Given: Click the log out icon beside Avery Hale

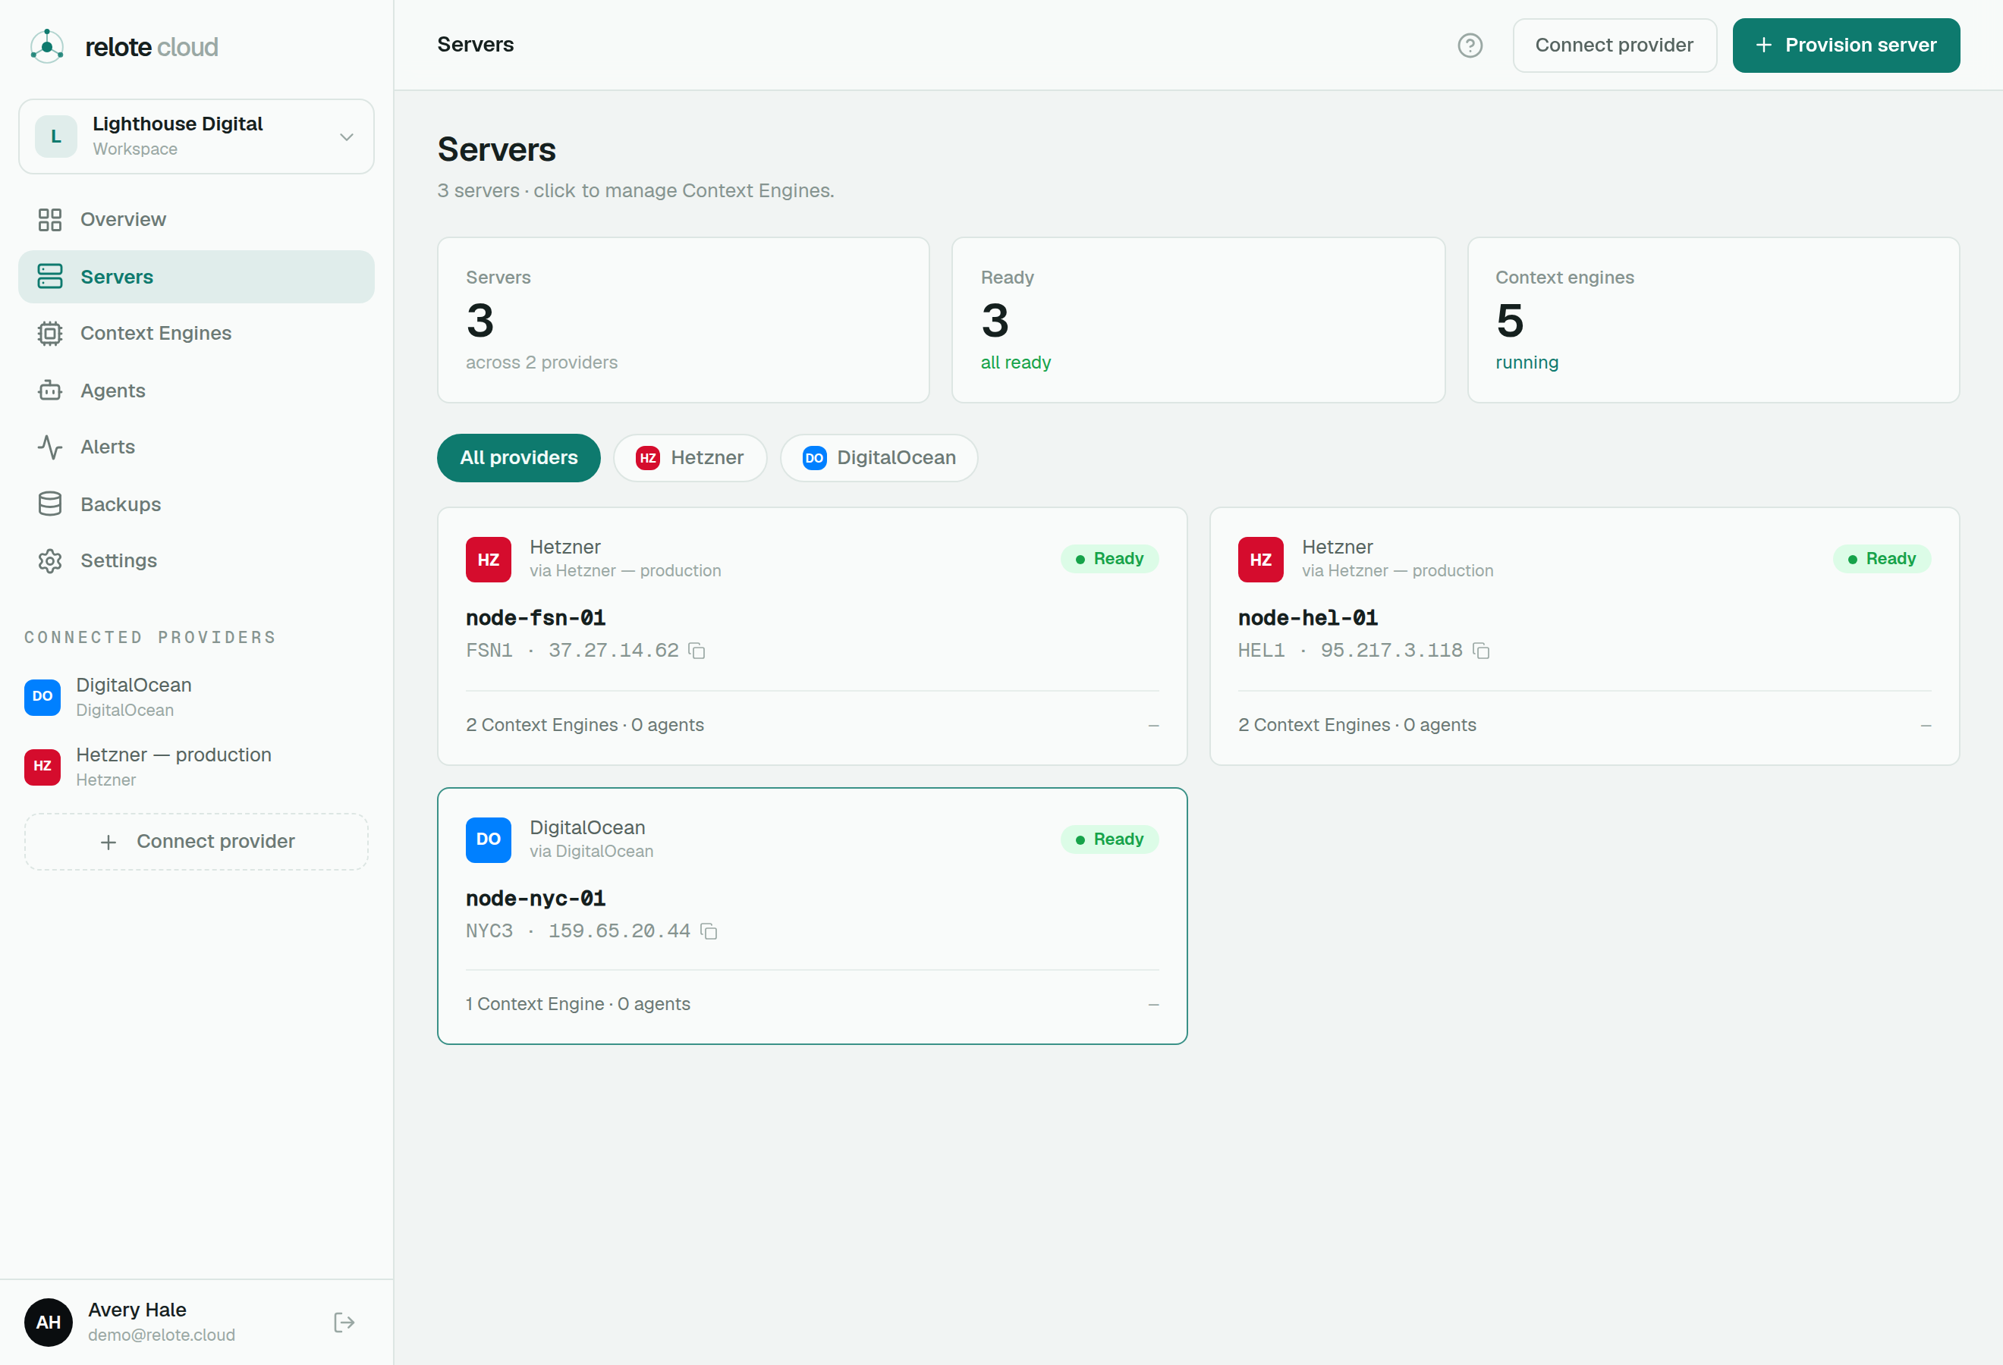Looking at the screenshot, I should [x=344, y=1322].
